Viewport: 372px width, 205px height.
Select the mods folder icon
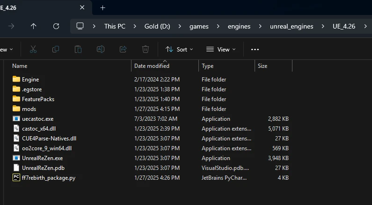click(16, 109)
